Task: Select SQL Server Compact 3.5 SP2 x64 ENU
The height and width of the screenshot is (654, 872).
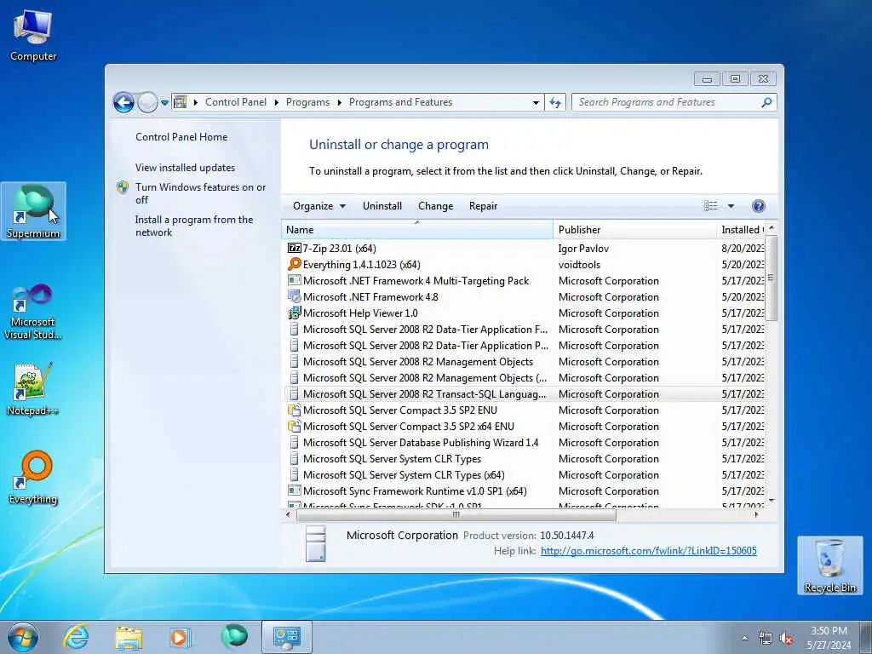Action: coord(524,427)
